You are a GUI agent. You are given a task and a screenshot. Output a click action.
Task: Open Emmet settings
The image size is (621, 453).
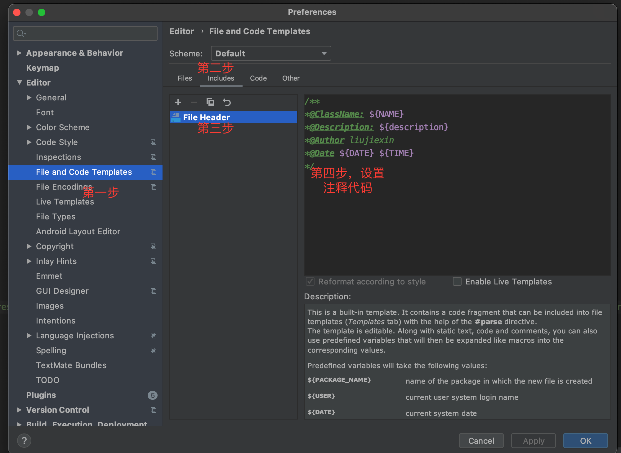coord(49,276)
